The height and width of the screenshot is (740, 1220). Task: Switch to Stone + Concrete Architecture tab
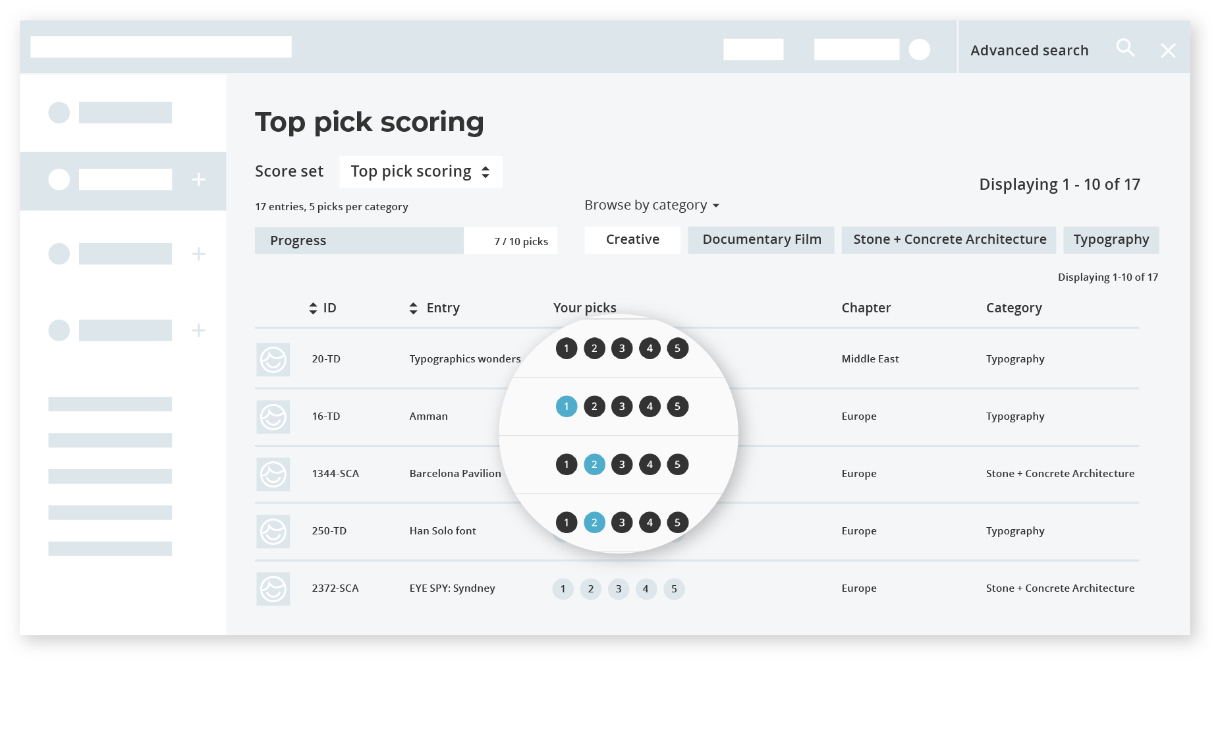click(949, 240)
